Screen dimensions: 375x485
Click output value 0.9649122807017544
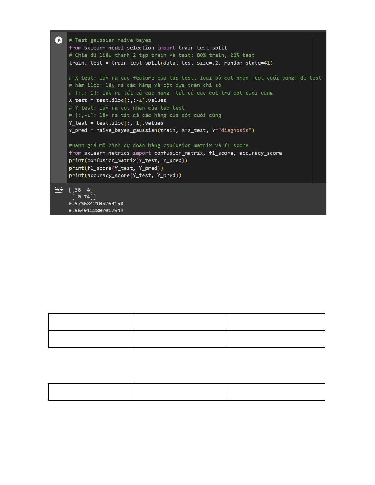coord(96,211)
